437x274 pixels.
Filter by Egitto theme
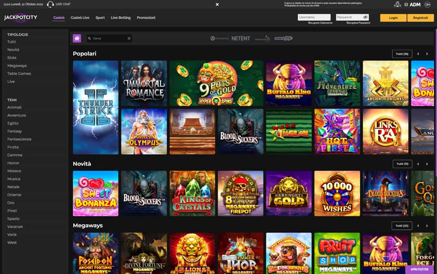(13, 123)
